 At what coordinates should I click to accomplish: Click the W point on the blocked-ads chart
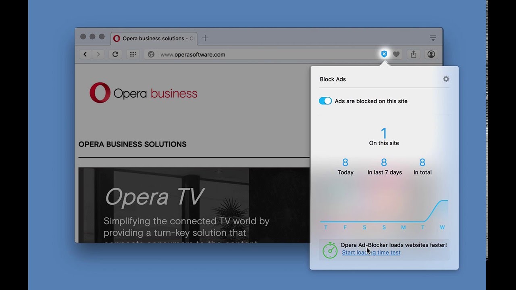442,227
